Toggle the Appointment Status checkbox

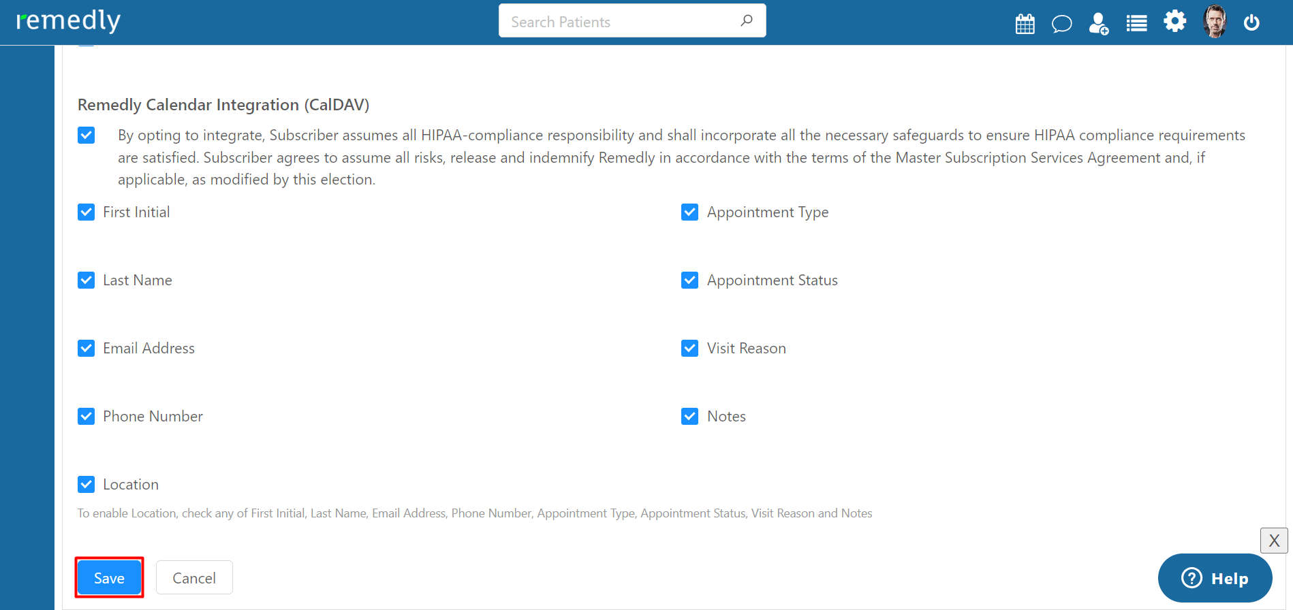coord(690,280)
